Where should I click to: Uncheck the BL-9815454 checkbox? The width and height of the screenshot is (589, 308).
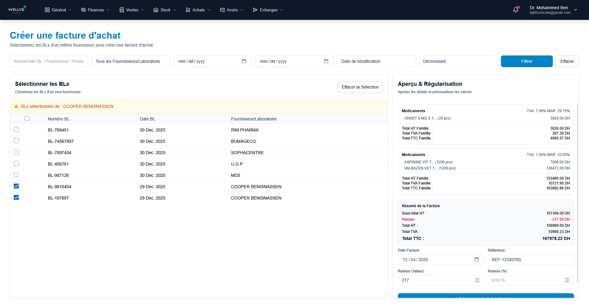[x=16, y=186]
